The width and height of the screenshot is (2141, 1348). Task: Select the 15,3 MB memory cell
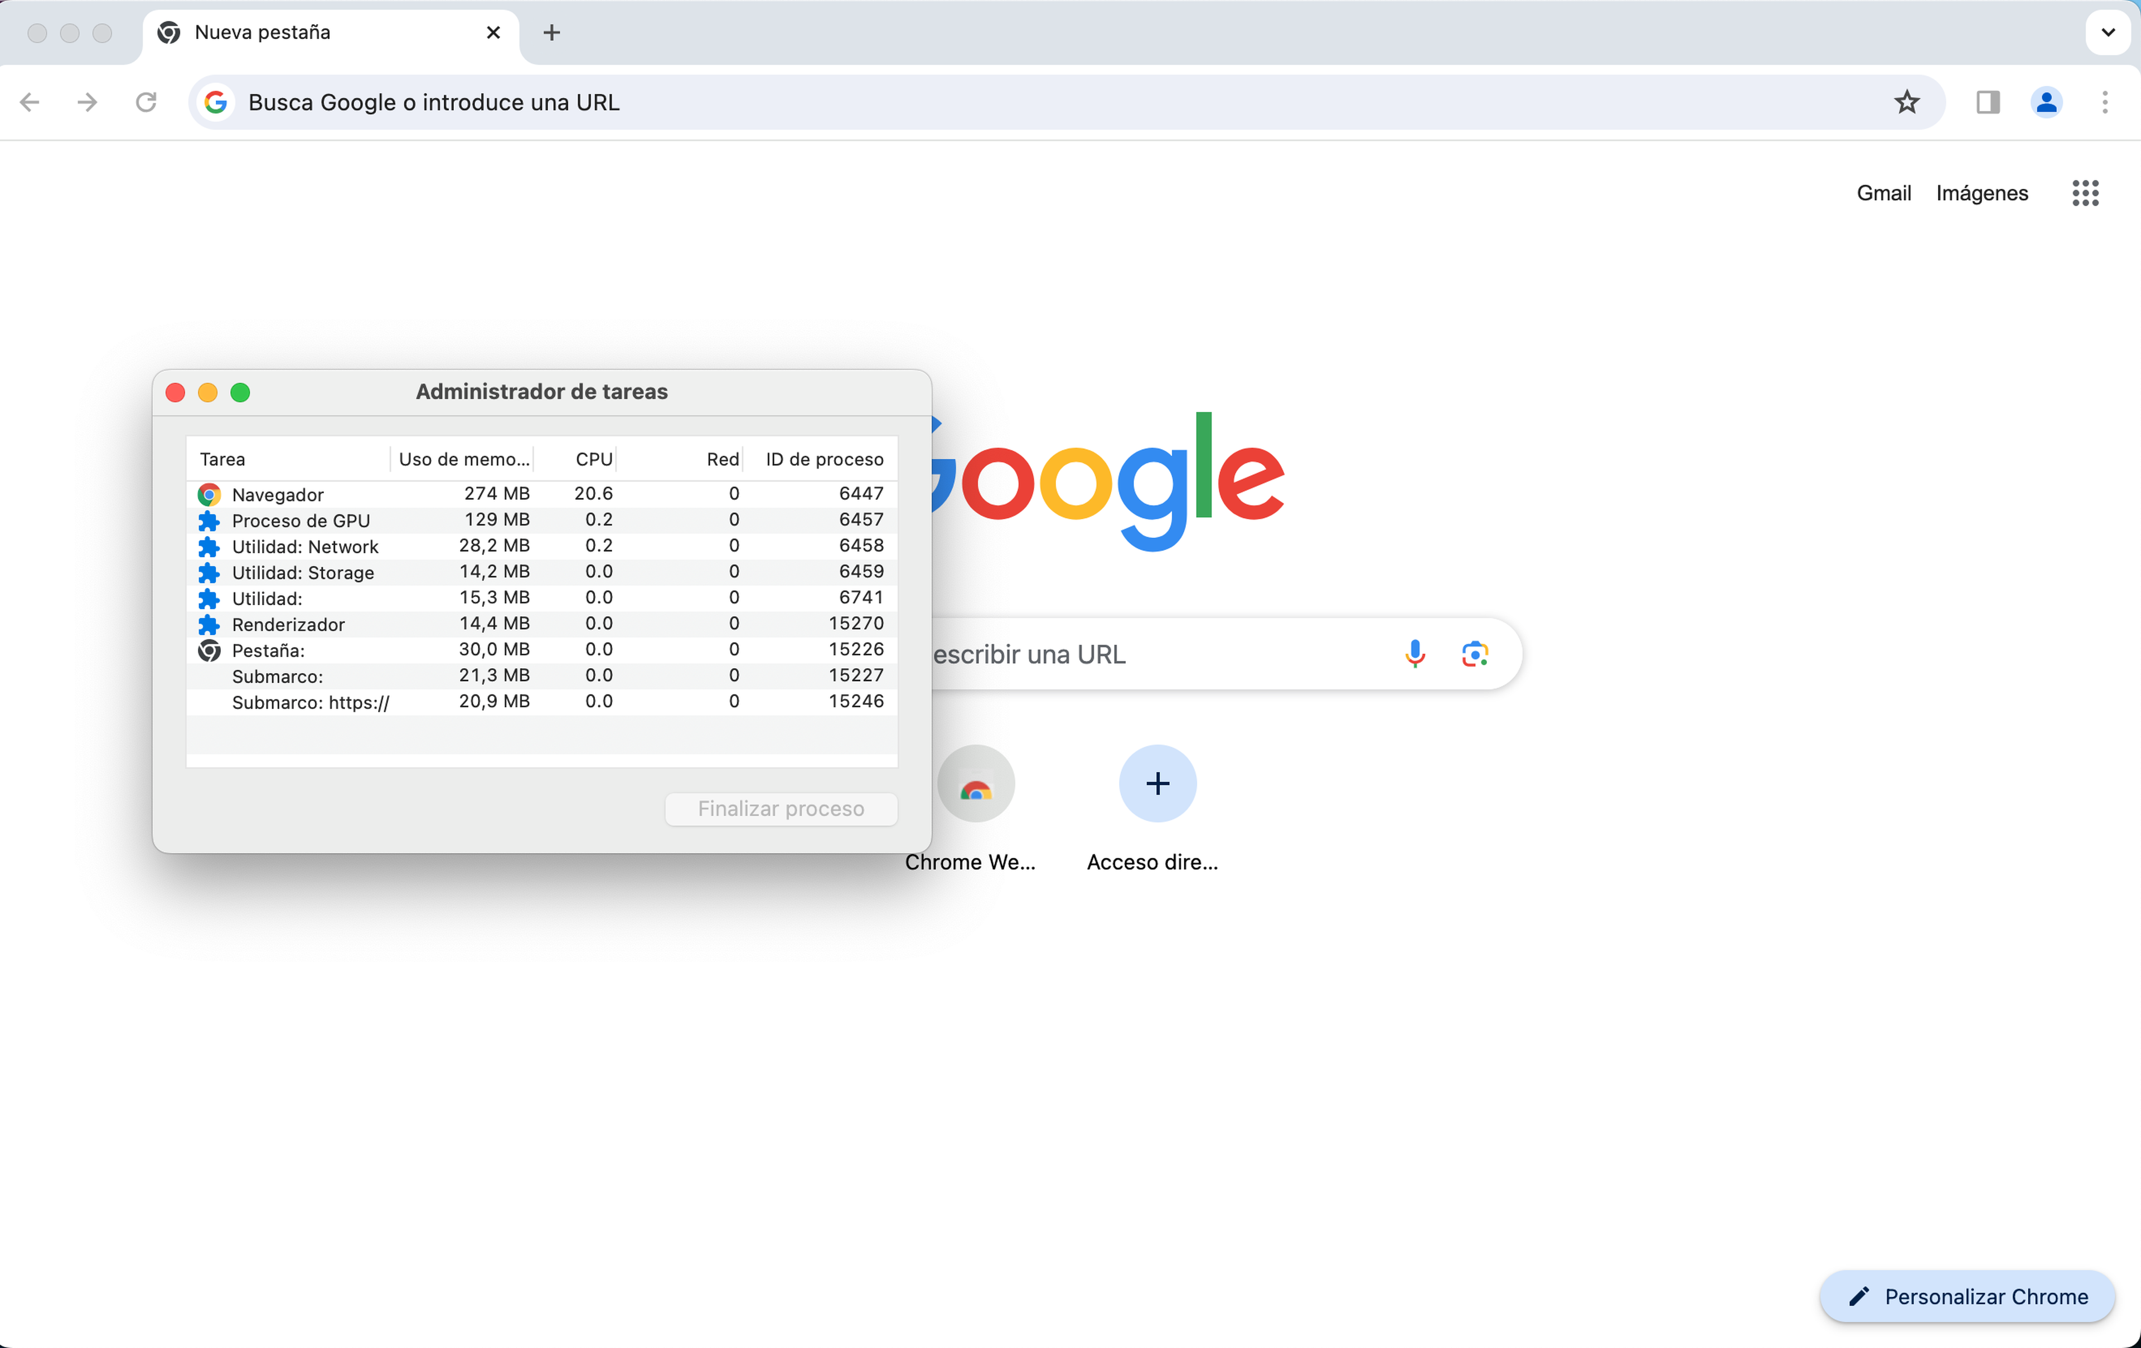[495, 597]
